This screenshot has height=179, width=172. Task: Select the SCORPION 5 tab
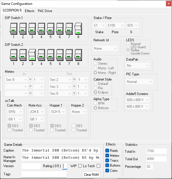pos(12,10)
